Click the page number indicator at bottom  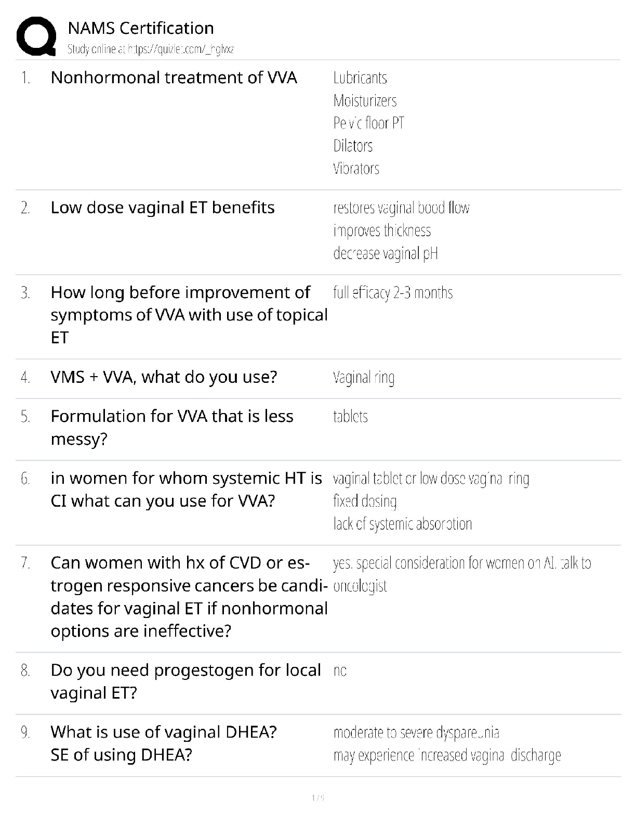pyautogui.click(x=318, y=797)
